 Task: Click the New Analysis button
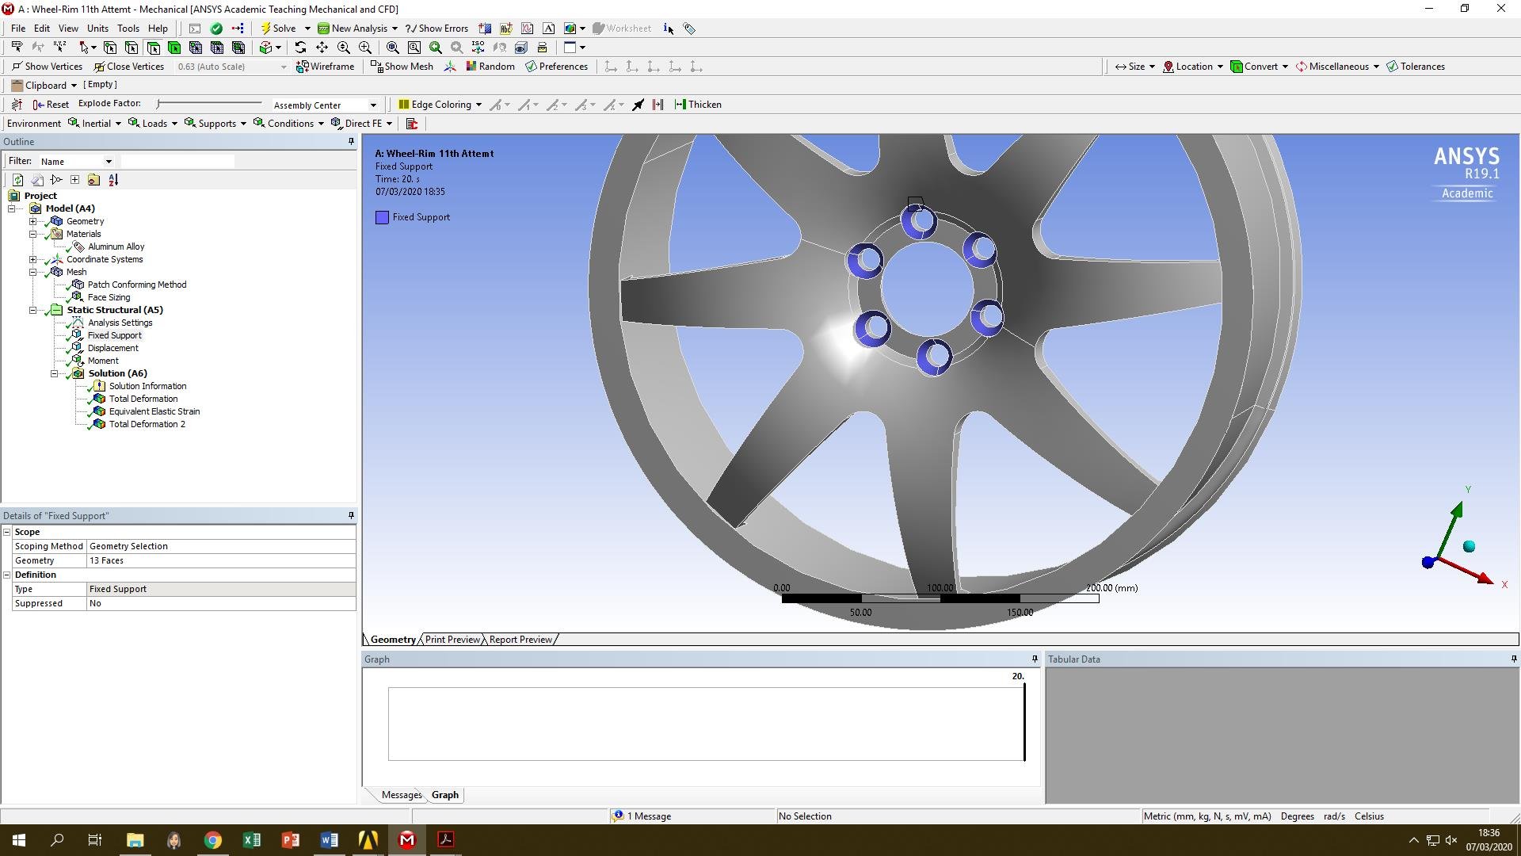(x=357, y=29)
